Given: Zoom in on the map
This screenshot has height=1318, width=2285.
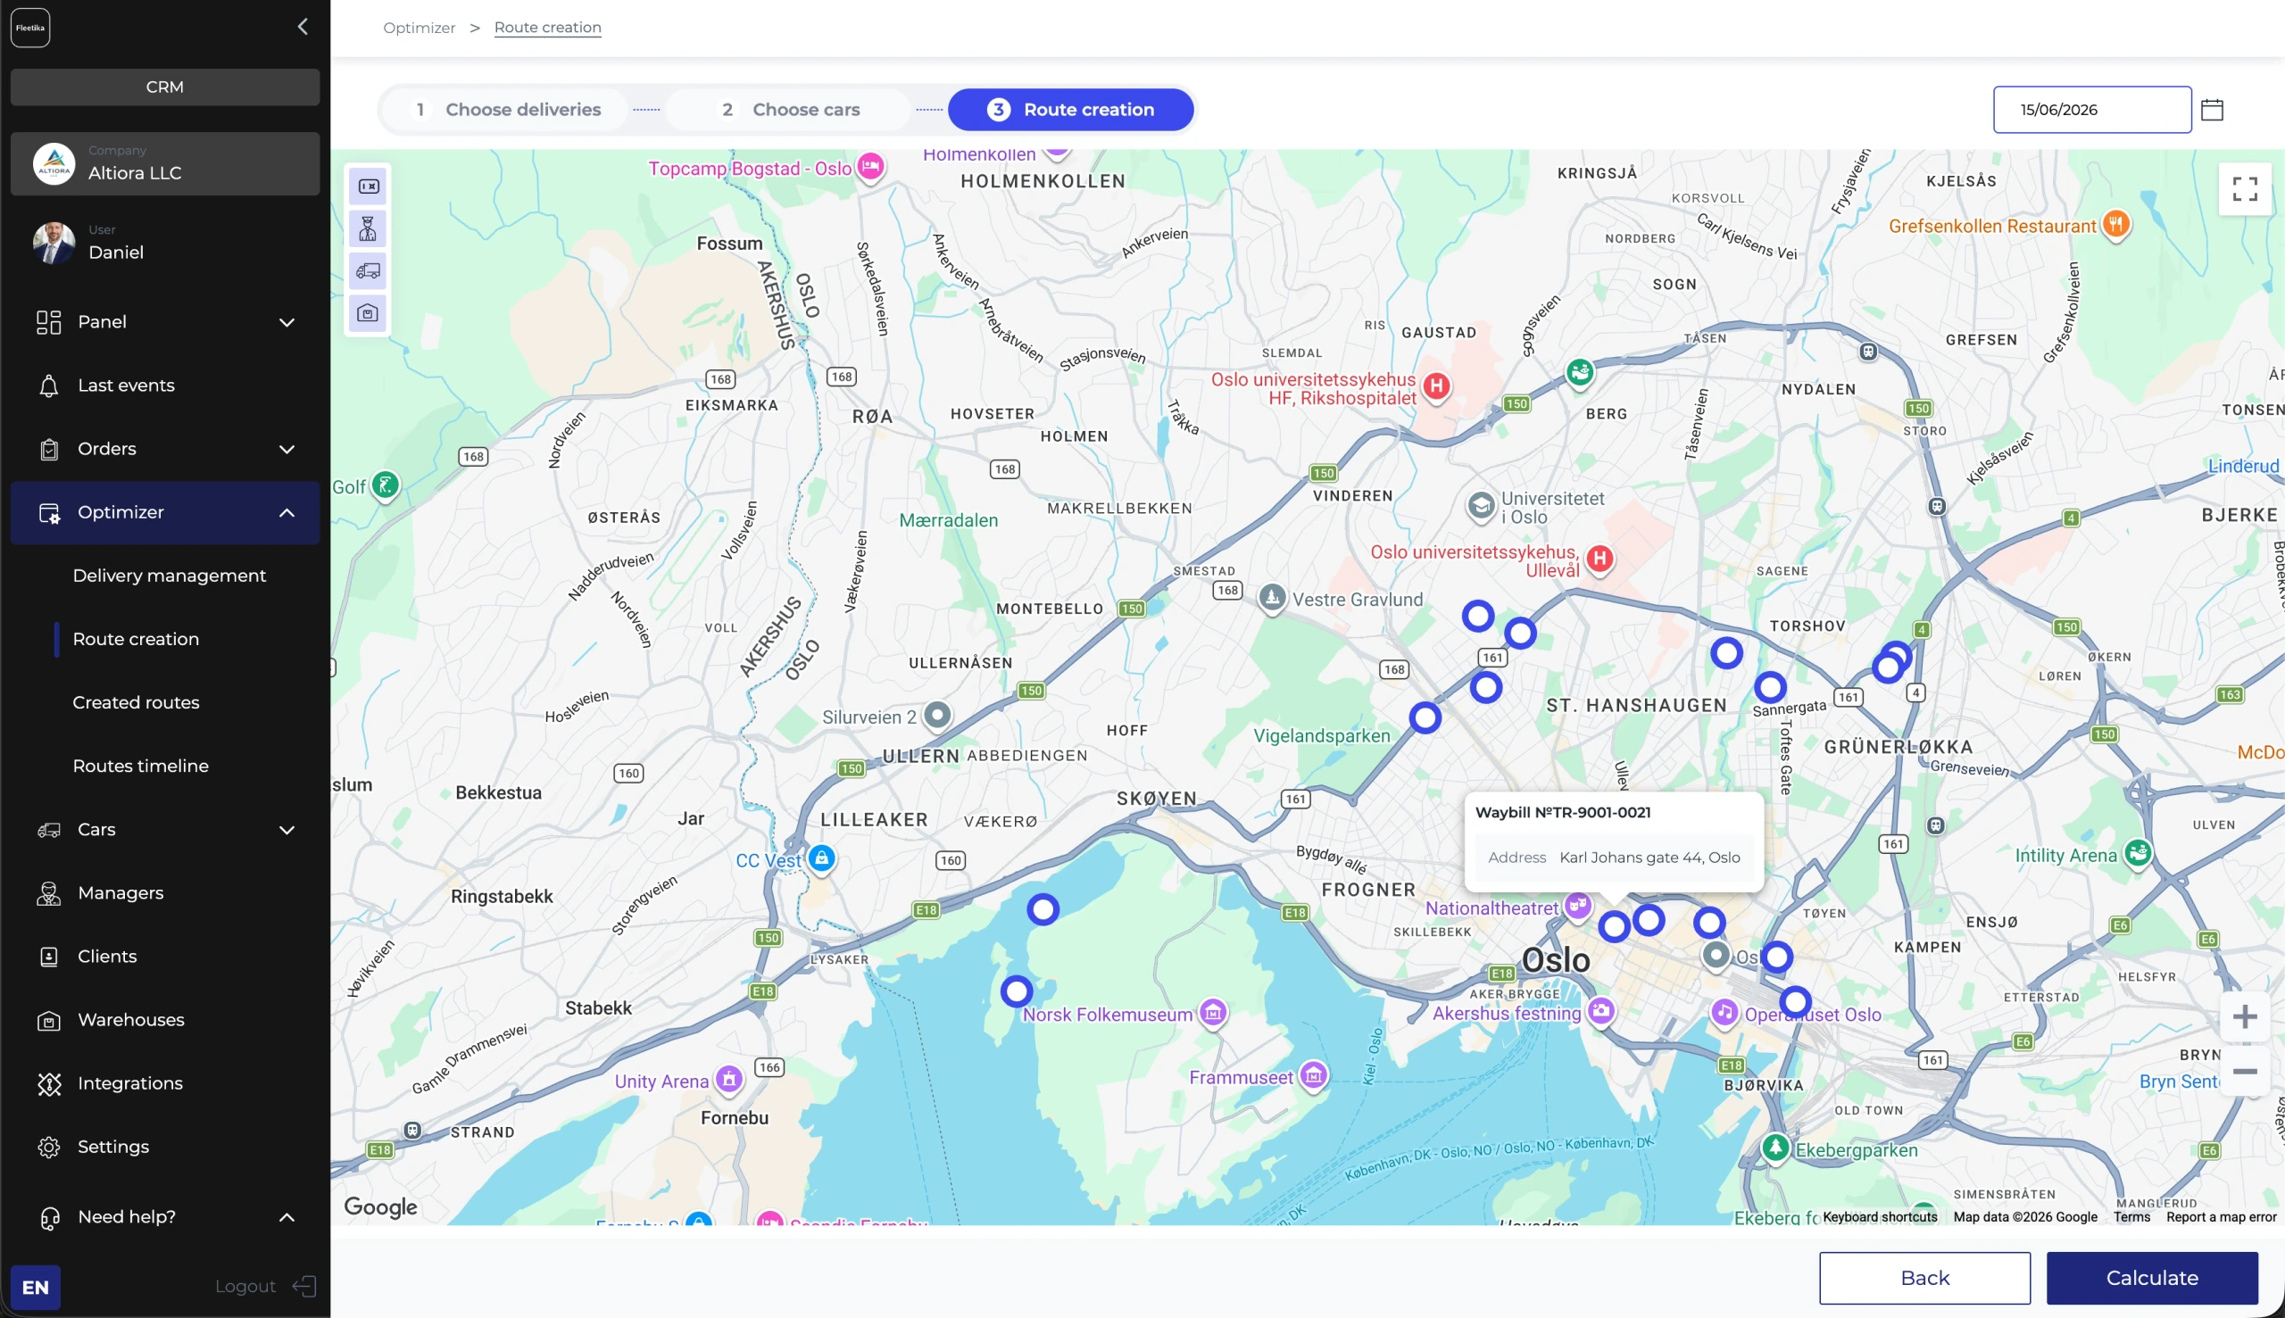Looking at the screenshot, I should click(x=2244, y=1016).
